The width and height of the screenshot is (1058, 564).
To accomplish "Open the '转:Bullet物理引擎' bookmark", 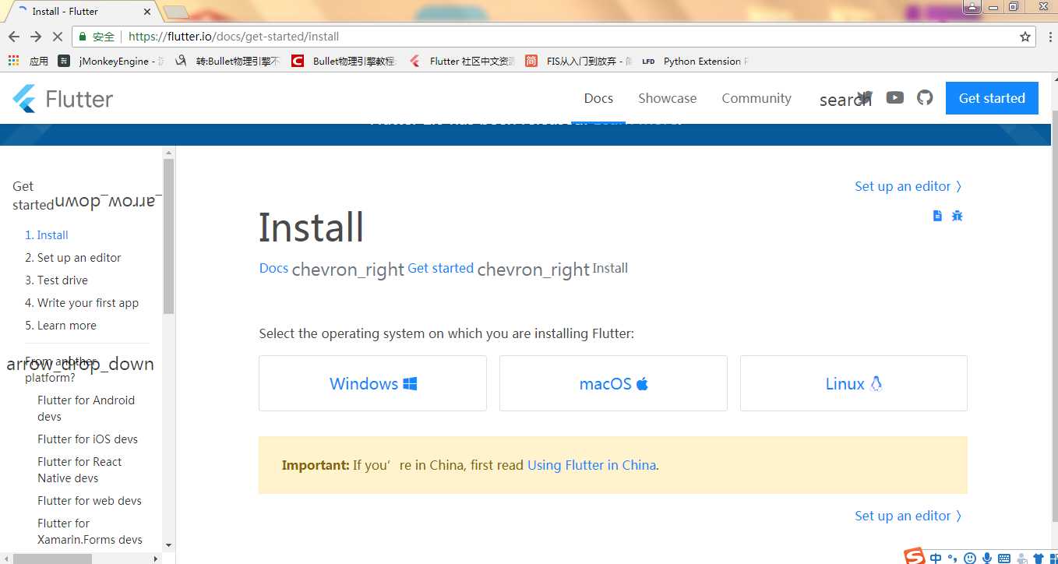I will 227,61.
